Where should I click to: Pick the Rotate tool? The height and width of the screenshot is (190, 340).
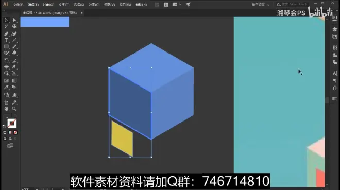[x=6, y=61]
